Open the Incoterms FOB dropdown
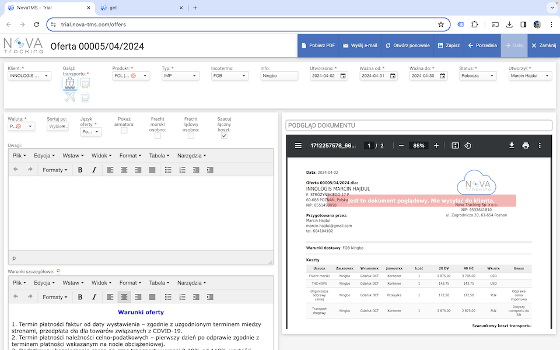The height and width of the screenshot is (350, 560). (x=230, y=76)
